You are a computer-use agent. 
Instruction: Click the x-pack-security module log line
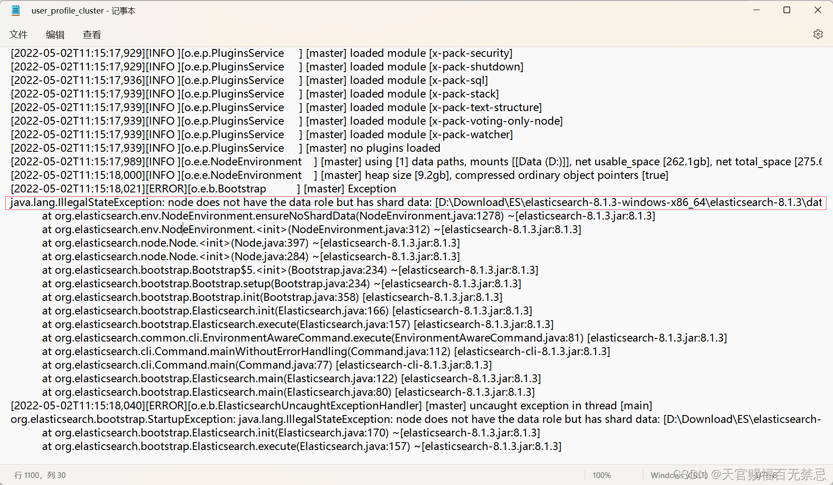[261, 53]
